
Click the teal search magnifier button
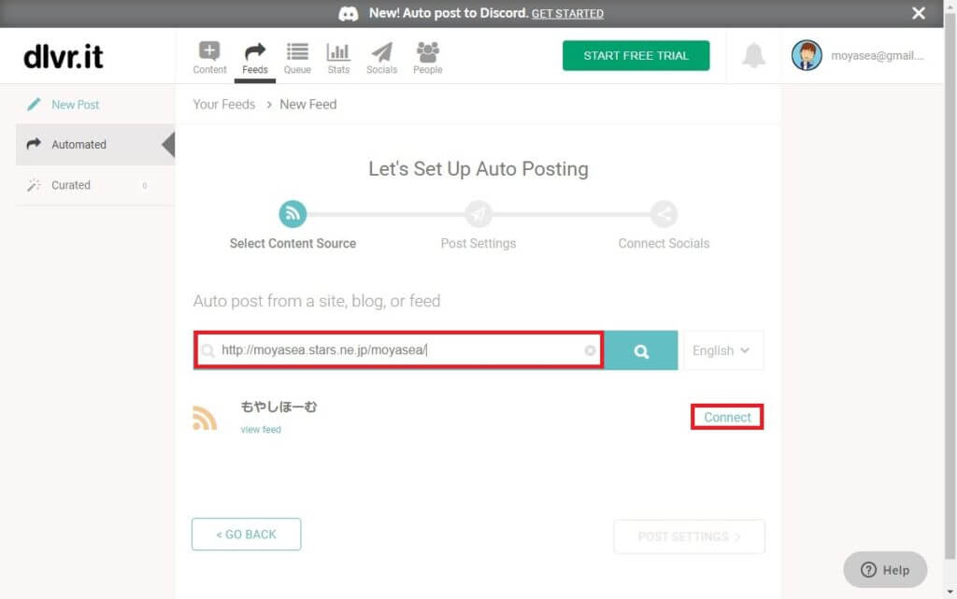641,350
